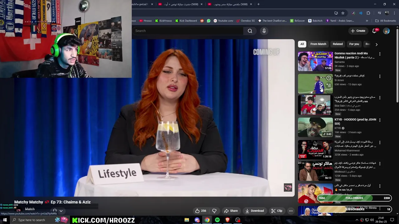Open BeSoccer bookmark

pos(297,21)
